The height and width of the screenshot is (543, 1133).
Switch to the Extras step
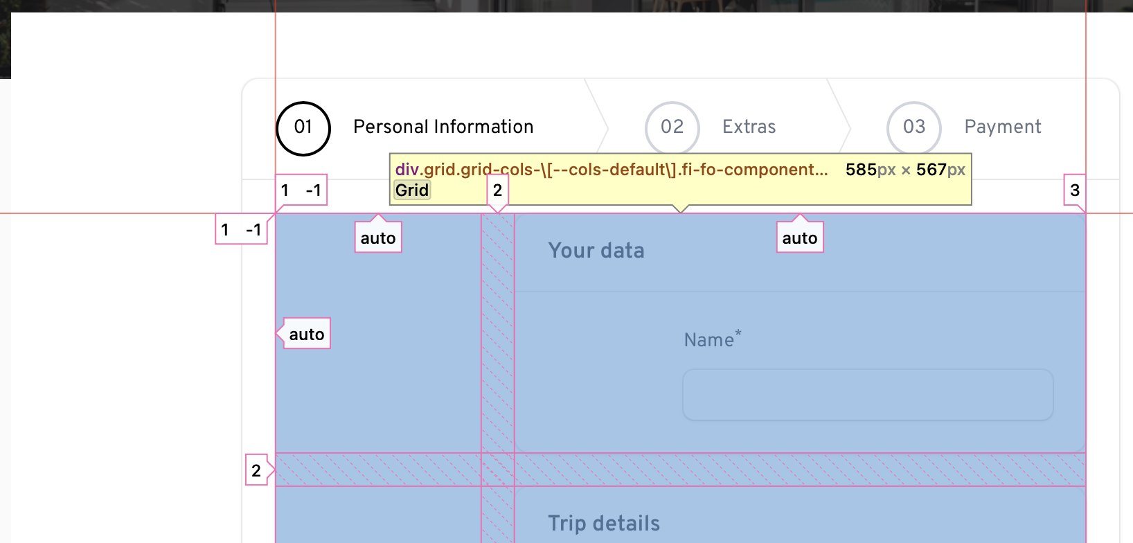point(749,127)
